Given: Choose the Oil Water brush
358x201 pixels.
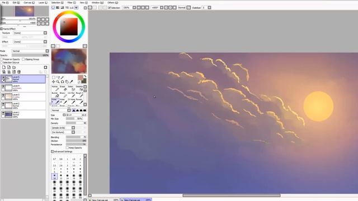Looking at the screenshot, I should 72,101.
